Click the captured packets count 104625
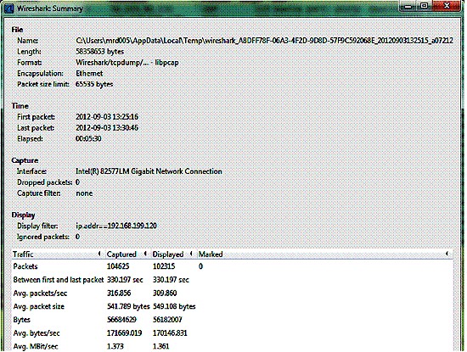Viewport: 467px width, 352px height. (118, 266)
